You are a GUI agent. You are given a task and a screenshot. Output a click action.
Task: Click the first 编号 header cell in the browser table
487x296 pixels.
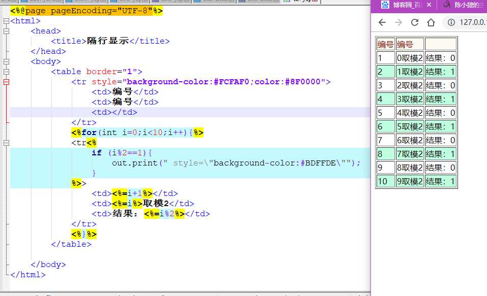pyautogui.click(x=386, y=44)
